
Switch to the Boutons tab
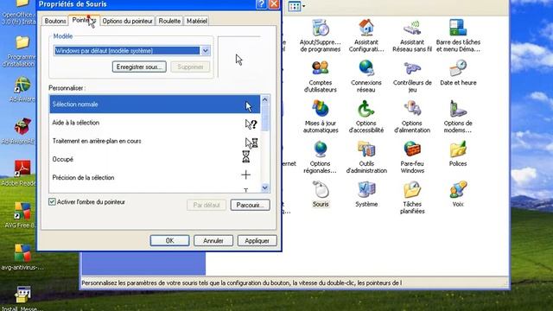(55, 21)
